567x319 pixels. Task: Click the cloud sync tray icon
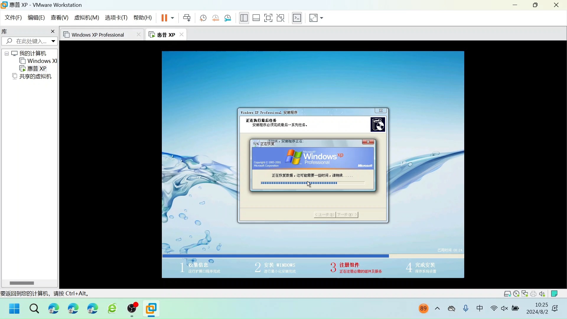pyautogui.click(x=452, y=309)
